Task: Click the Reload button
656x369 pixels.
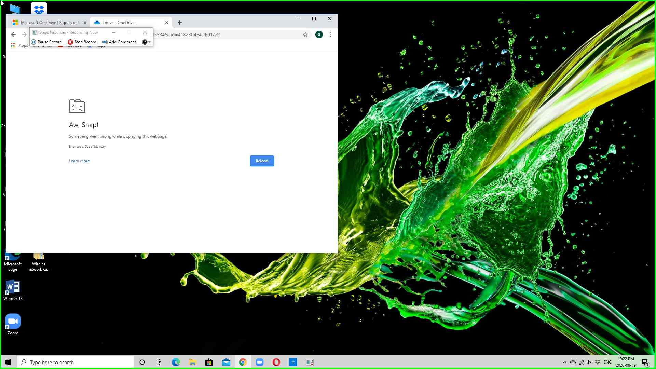Action: pyautogui.click(x=262, y=161)
